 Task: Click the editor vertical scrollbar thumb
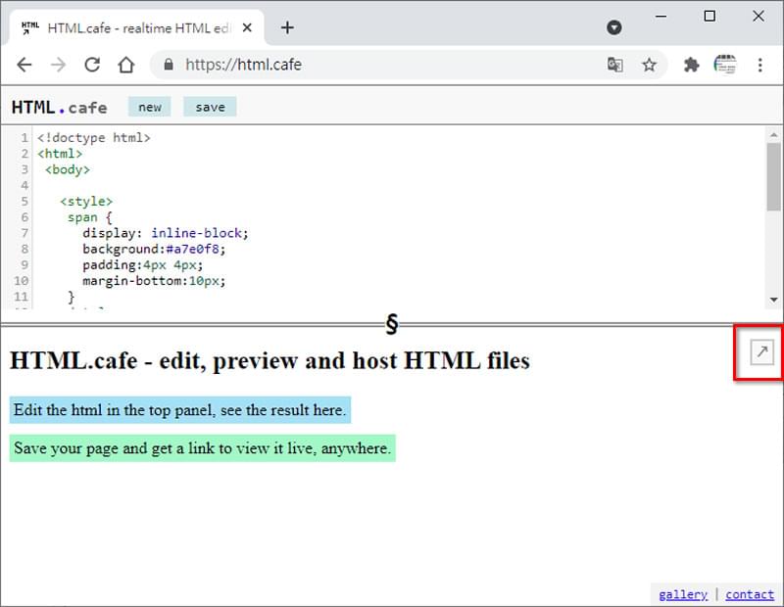(773, 177)
